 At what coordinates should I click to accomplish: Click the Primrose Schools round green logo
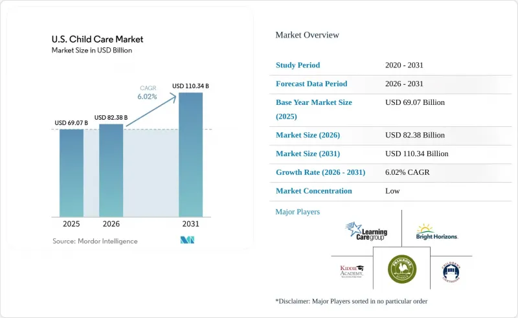(401, 269)
